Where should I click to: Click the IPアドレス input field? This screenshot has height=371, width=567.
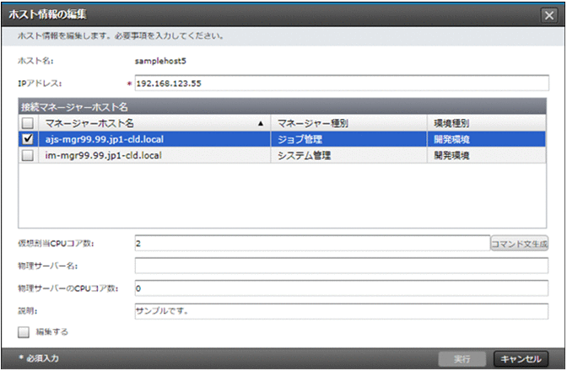pyautogui.click(x=342, y=83)
